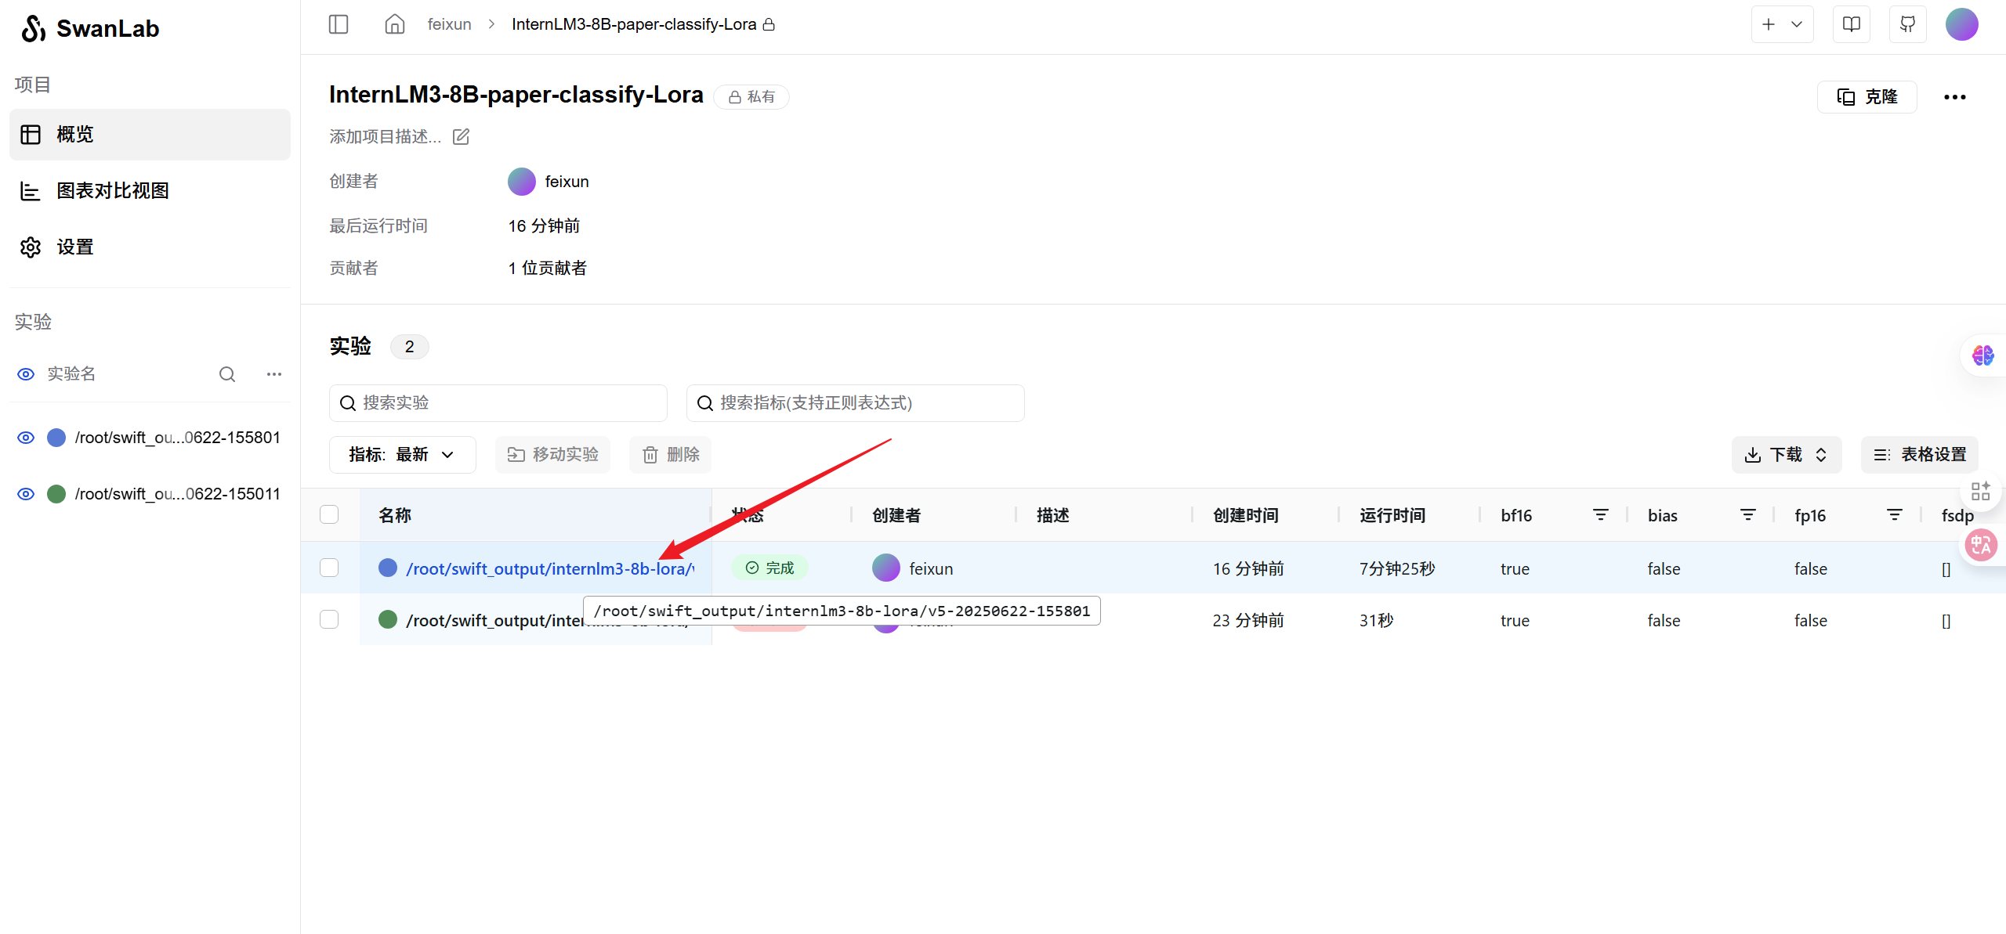Toggle visibility of all experiments eye icon
Image resolution: width=2006 pixels, height=934 pixels.
point(26,374)
